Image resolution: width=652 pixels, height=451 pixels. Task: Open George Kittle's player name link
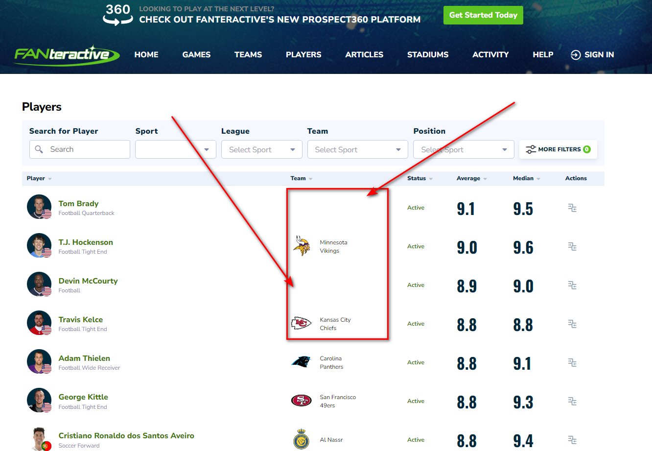click(x=83, y=397)
